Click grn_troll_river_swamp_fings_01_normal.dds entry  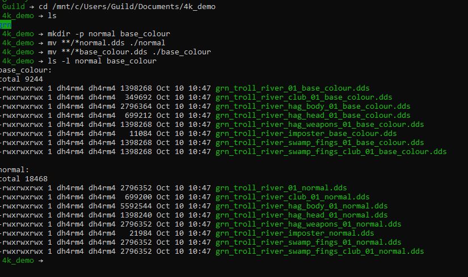[x=309, y=242]
